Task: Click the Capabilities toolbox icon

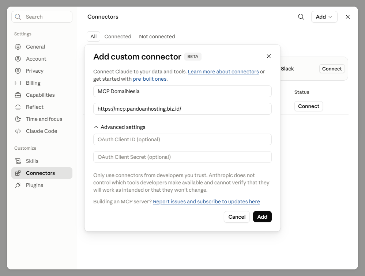Action: pos(18,95)
